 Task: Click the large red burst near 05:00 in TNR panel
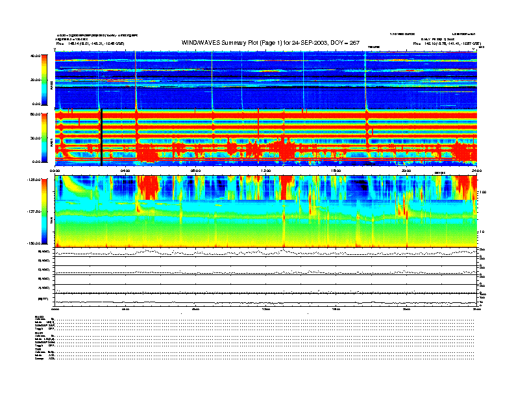149,187
